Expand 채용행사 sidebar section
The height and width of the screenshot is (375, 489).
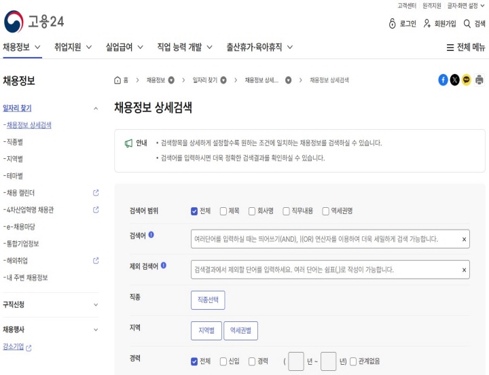[96, 329]
